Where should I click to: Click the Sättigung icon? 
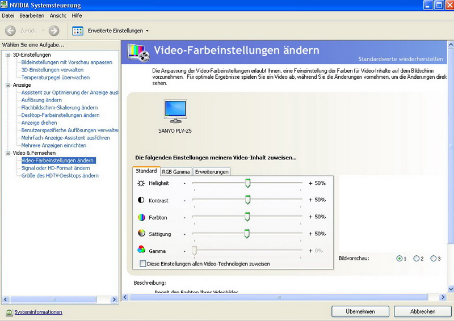tap(141, 233)
